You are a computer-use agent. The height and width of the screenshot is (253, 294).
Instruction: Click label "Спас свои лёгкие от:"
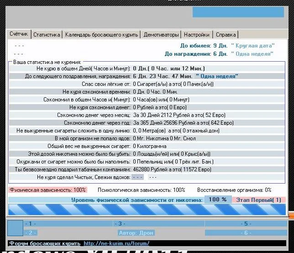click(106, 84)
